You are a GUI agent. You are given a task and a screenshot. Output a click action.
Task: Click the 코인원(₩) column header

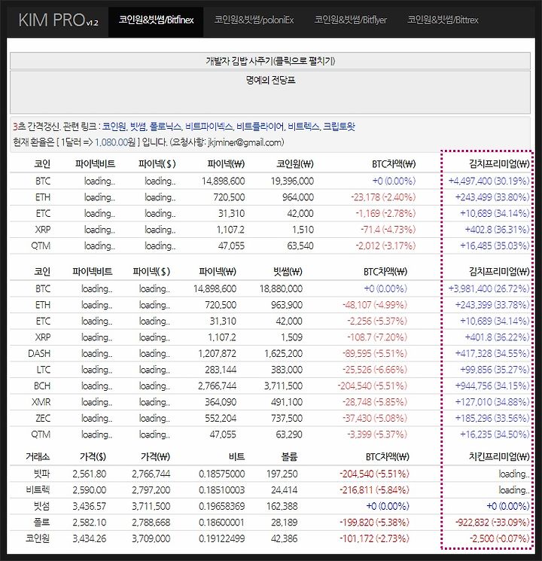click(295, 164)
